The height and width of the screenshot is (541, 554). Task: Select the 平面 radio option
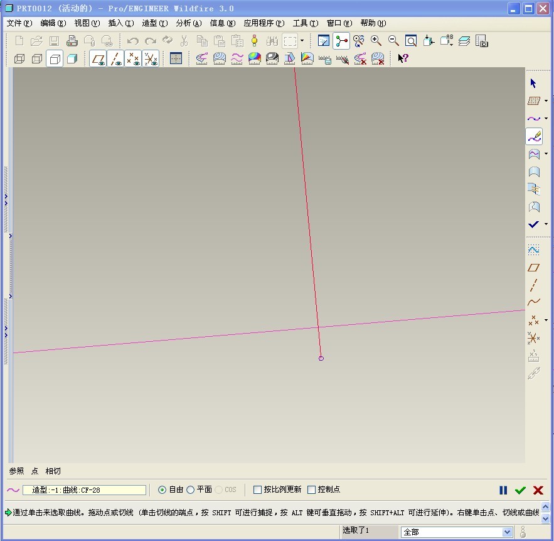pyautogui.click(x=191, y=489)
